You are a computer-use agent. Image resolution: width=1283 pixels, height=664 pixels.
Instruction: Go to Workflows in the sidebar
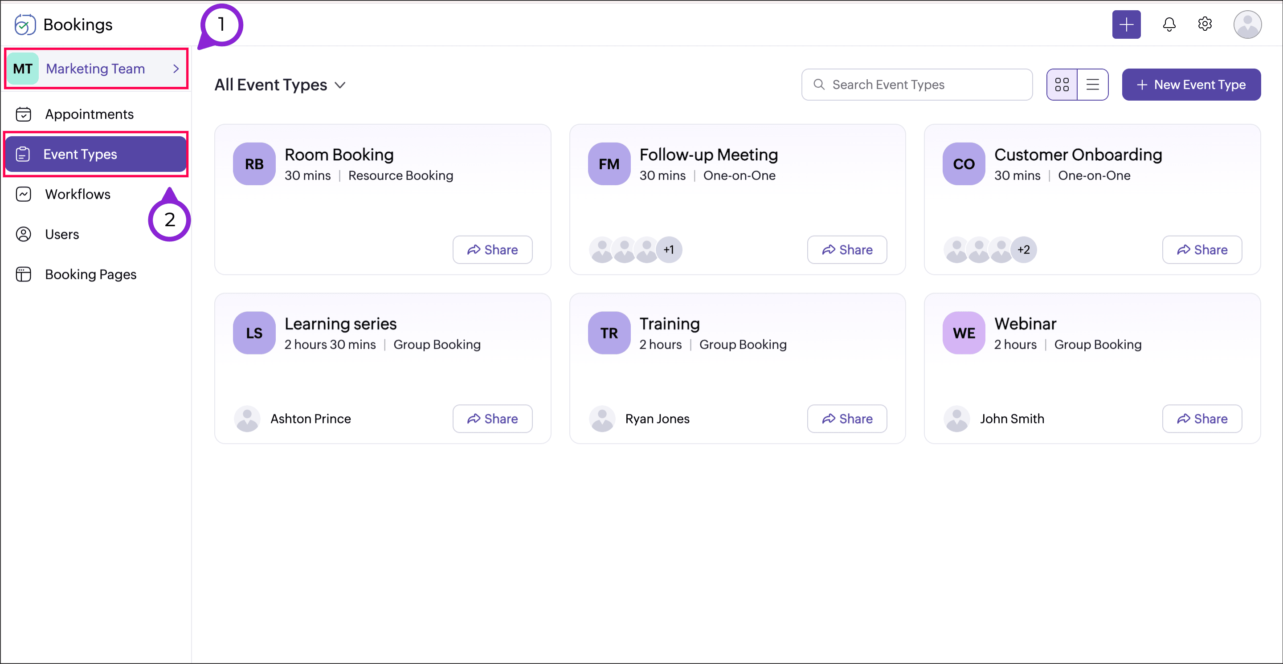[78, 194]
